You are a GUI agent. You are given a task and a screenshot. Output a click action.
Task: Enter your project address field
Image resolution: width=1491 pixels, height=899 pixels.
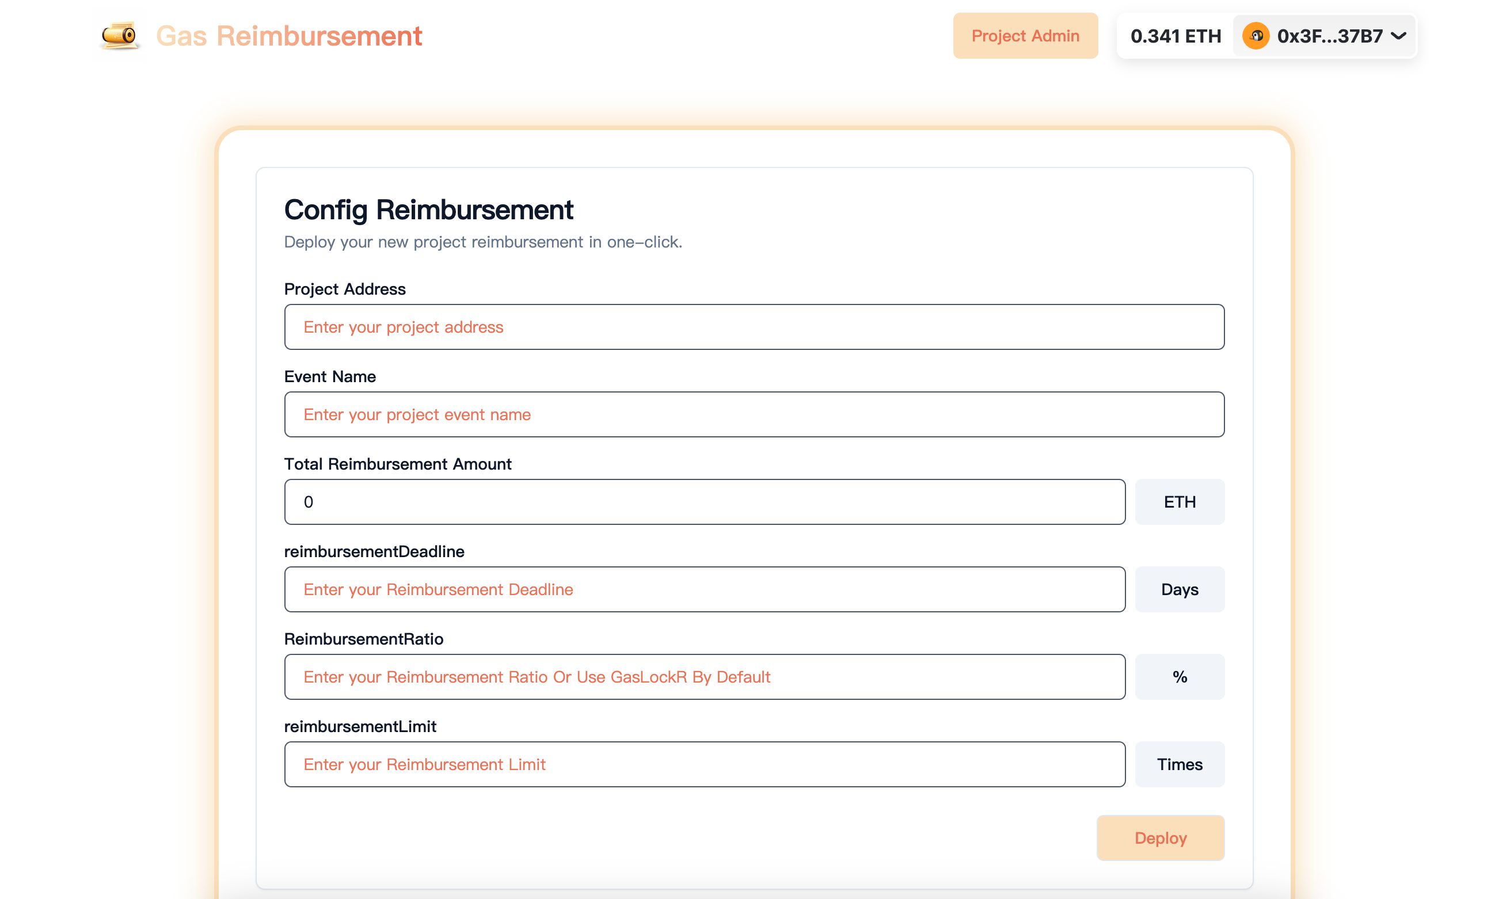[x=754, y=327]
